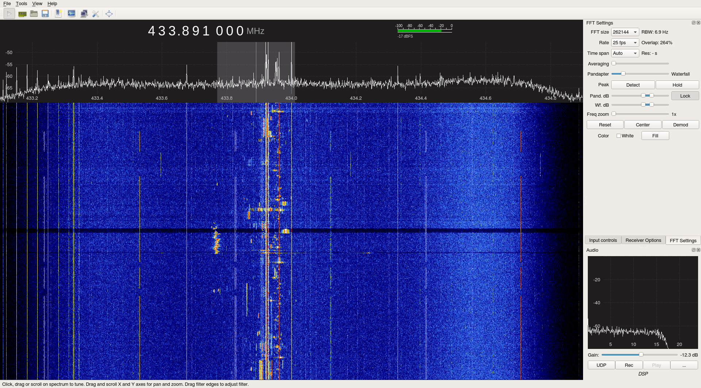Viewport: 701px width, 388px height.
Task: Click the -17 dBFS signal meter
Action: 424,31
